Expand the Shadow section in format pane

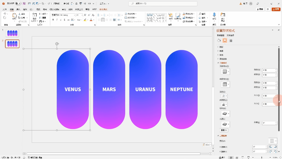(221, 47)
